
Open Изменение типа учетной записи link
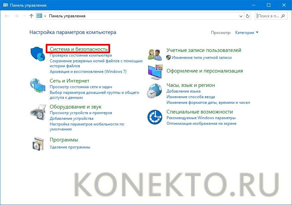coord(202,58)
